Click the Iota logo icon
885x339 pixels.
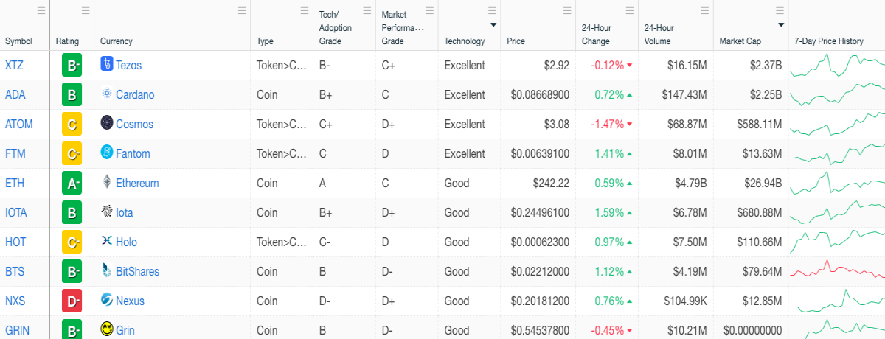click(107, 212)
